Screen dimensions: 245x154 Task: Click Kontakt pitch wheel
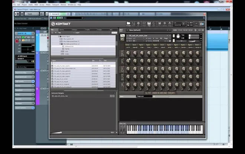[x=121, y=128]
